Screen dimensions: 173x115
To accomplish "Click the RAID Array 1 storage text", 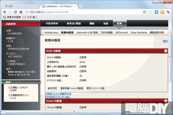I will [22, 73].
